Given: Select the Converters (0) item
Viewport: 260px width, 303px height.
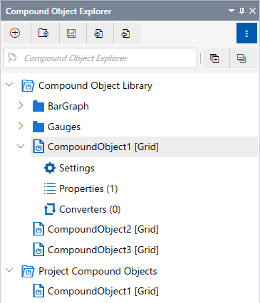Looking at the screenshot, I should [x=82, y=209].
